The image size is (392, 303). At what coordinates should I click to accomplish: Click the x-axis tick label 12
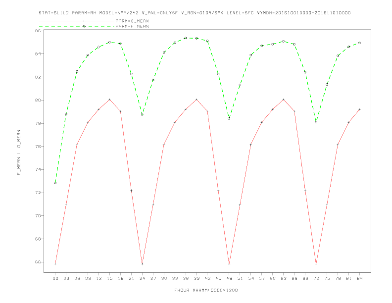pyautogui.click(x=99, y=278)
